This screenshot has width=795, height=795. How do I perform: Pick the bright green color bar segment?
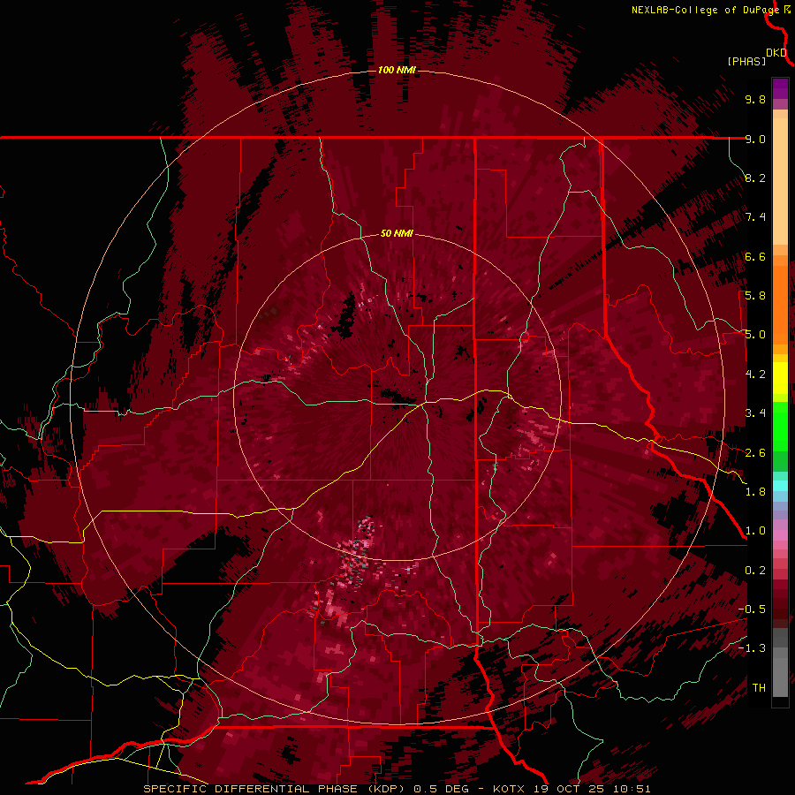tap(780, 425)
